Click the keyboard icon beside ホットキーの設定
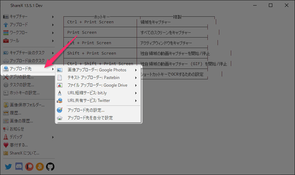295x175 pixels. (6, 93)
